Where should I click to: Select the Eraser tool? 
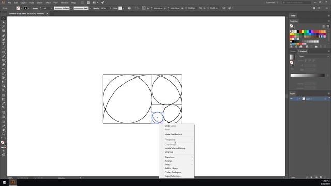point(3,65)
